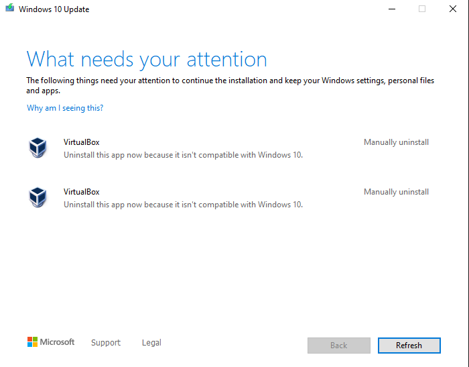Click the 'Windows 10 Update' window title text

[54, 9]
